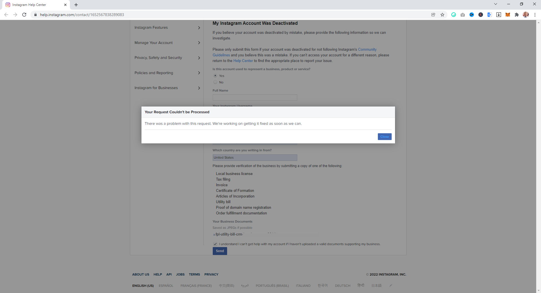Close the Instagram Help Center tab

[65, 5]
